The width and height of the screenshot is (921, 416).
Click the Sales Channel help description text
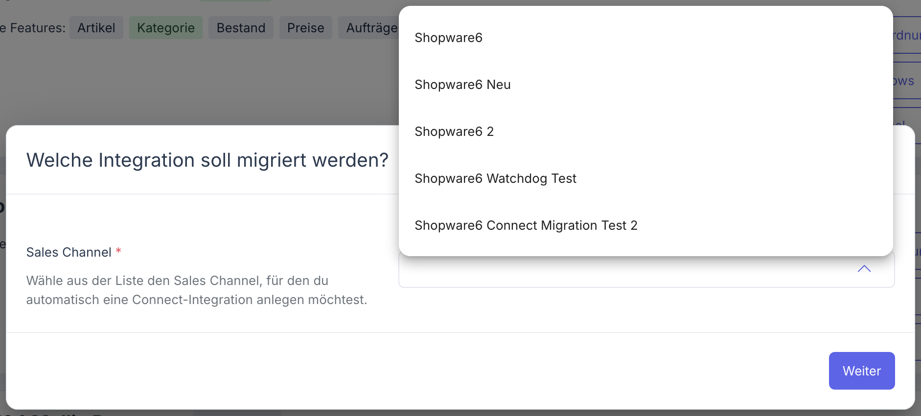click(x=196, y=290)
